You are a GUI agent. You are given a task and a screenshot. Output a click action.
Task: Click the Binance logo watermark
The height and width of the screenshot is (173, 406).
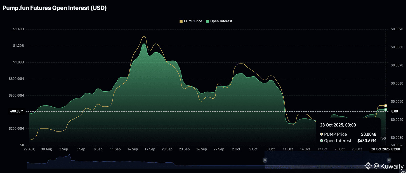[x=368, y=166]
